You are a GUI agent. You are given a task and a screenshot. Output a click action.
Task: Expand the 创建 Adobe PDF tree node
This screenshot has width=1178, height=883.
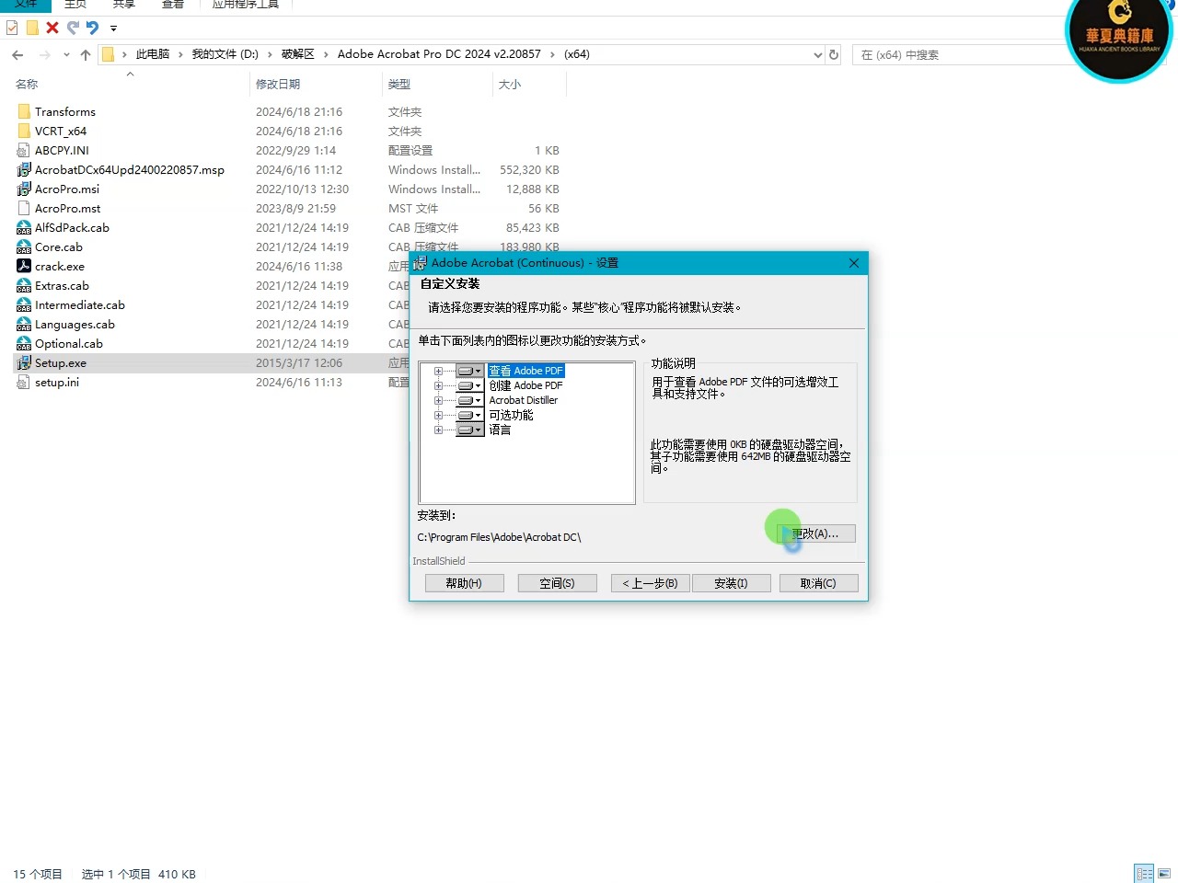pyautogui.click(x=438, y=386)
